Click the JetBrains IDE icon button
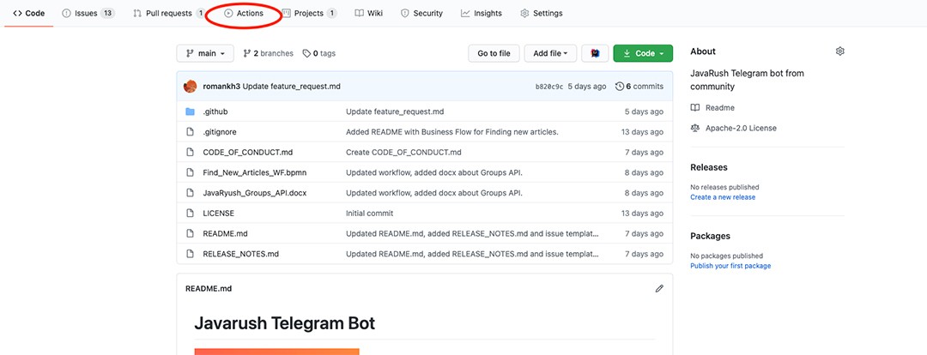The width and height of the screenshot is (927, 355). pos(596,53)
